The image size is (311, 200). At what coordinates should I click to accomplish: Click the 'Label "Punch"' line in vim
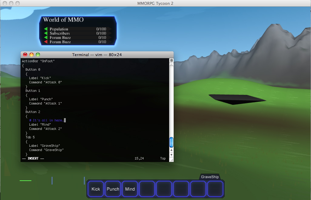pyautogui.click(x=41, y=99)
